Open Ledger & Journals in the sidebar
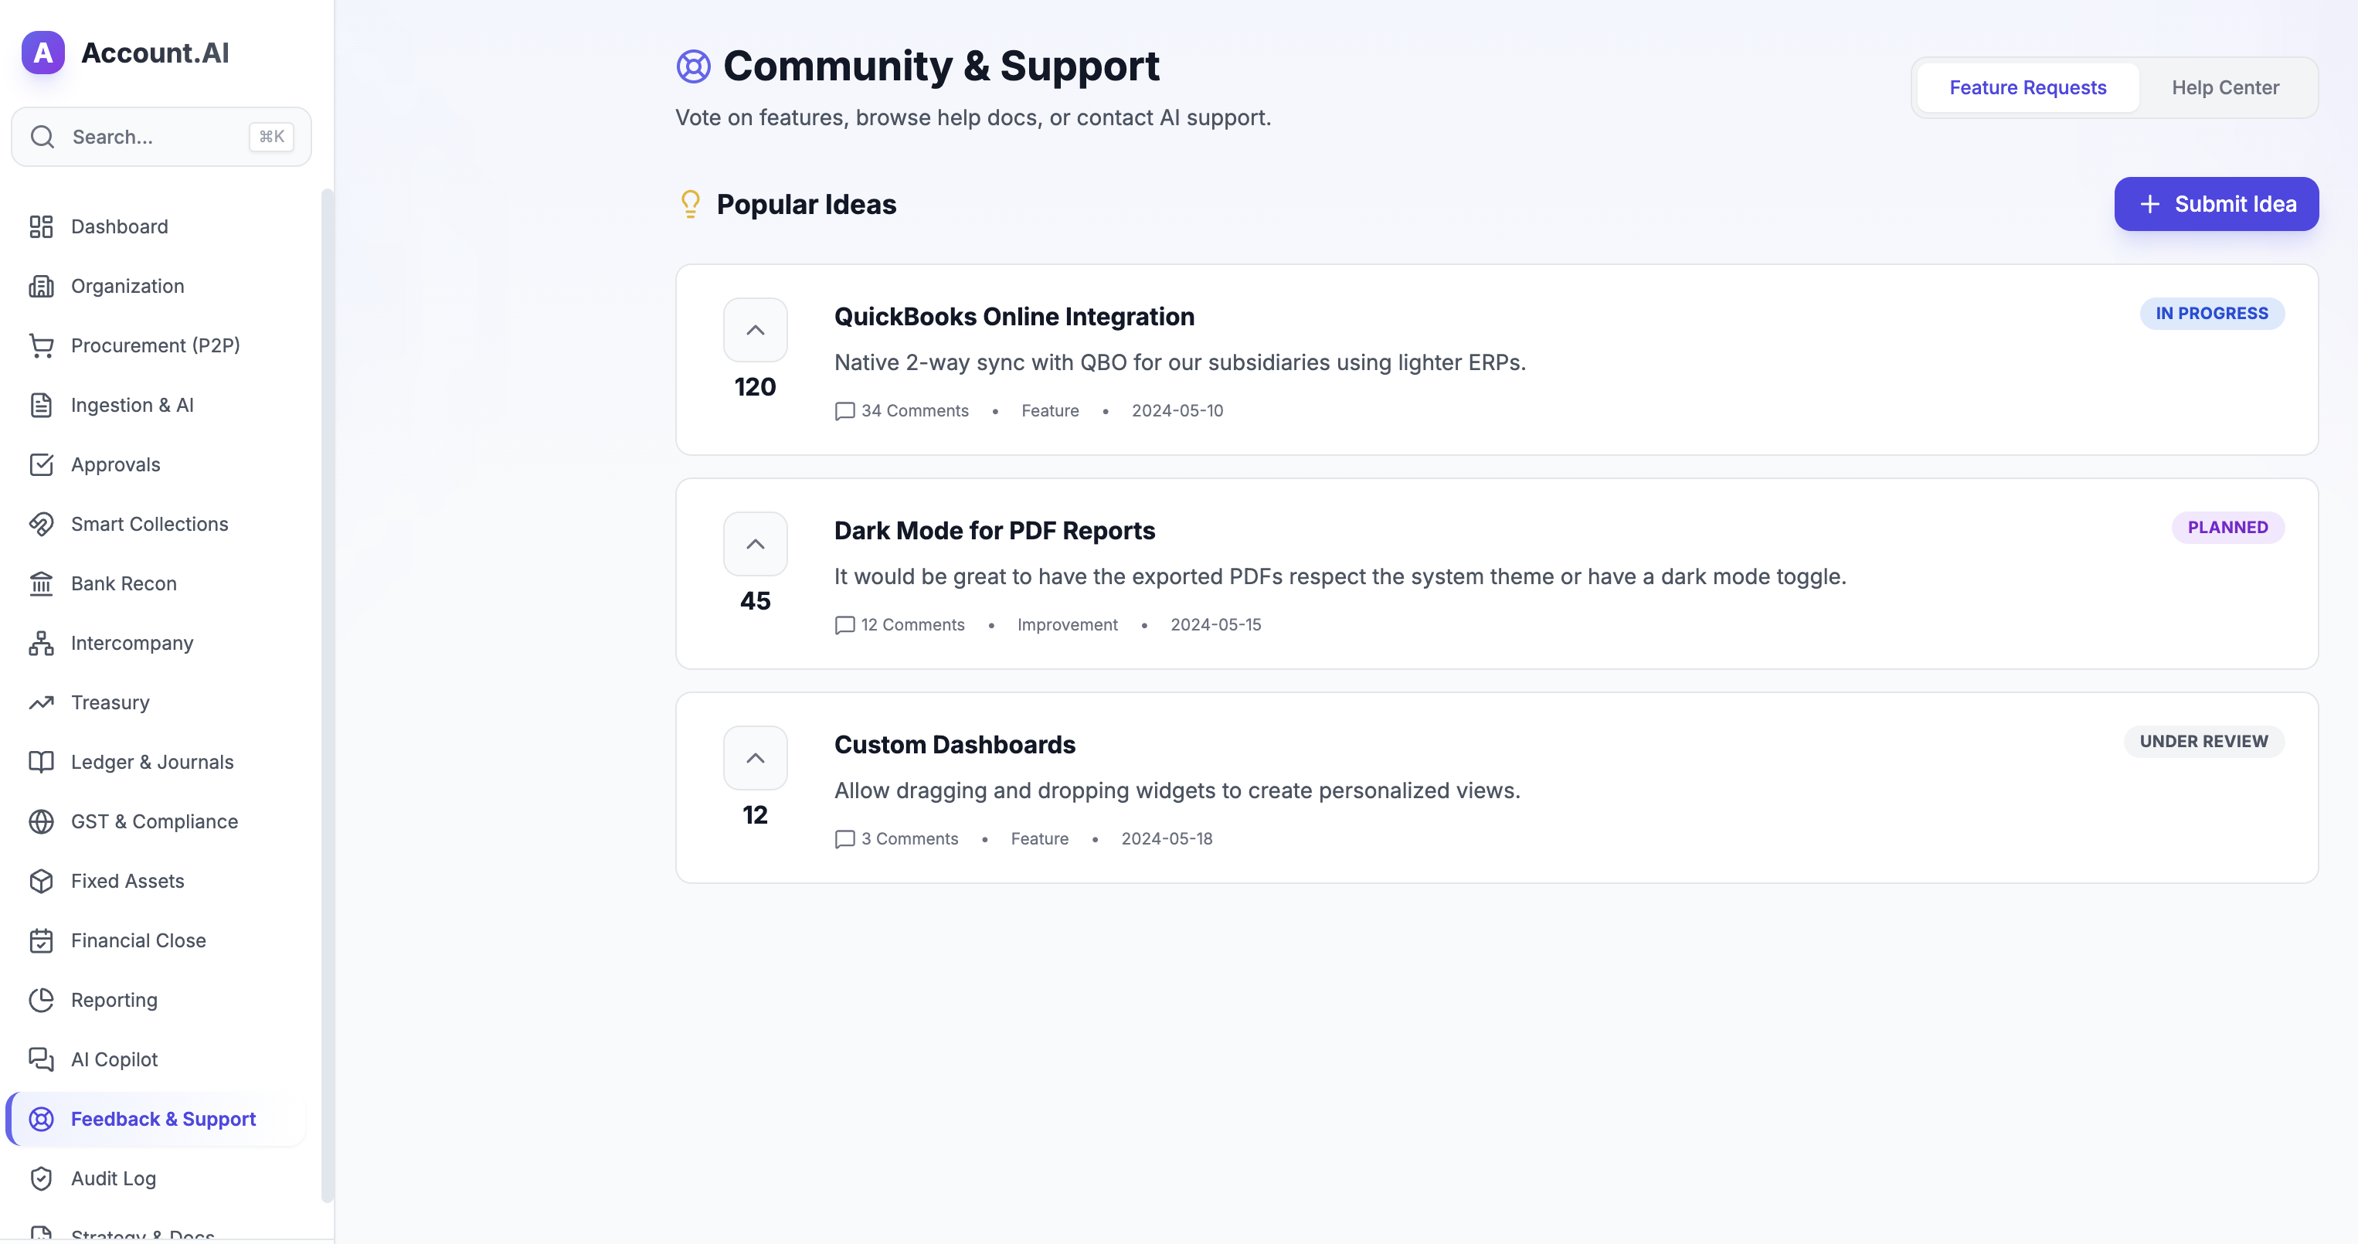The image size is (2358, 1244). (152, 762)
